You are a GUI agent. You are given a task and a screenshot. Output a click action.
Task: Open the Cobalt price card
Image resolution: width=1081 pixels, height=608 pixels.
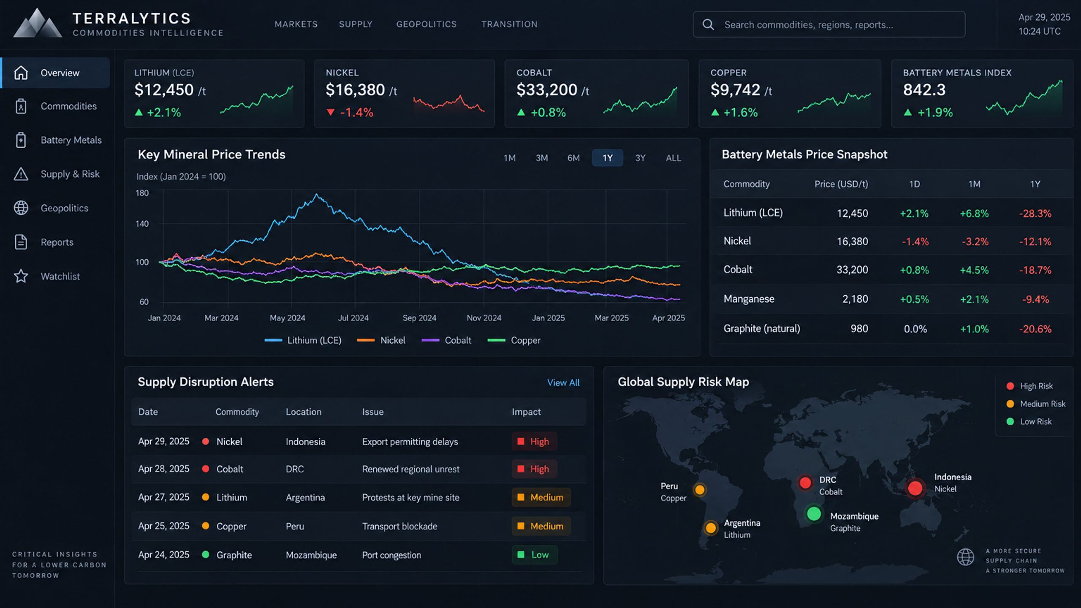pos(596,93)
